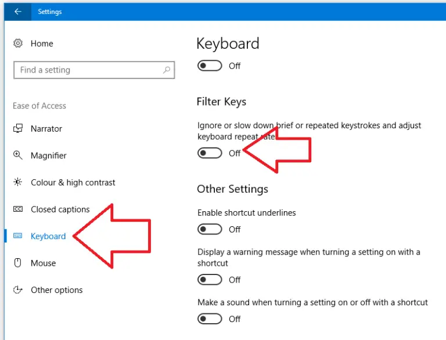Click the Other options icon

(19, 290)
